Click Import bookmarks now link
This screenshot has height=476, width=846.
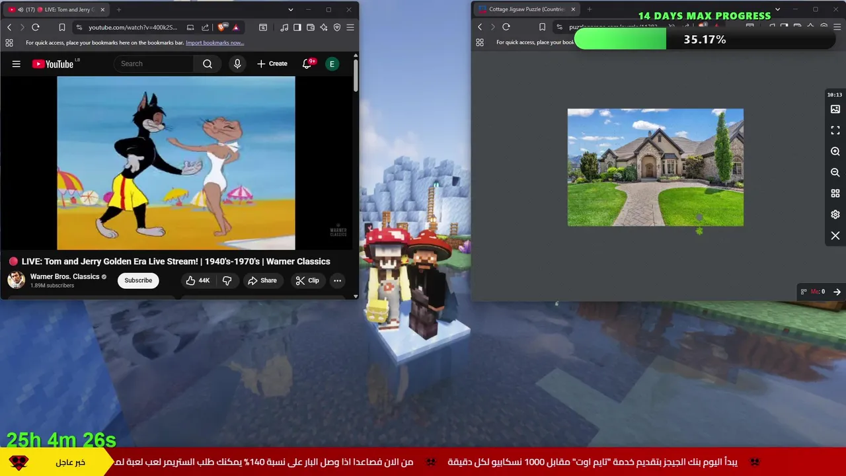(215, 43)
